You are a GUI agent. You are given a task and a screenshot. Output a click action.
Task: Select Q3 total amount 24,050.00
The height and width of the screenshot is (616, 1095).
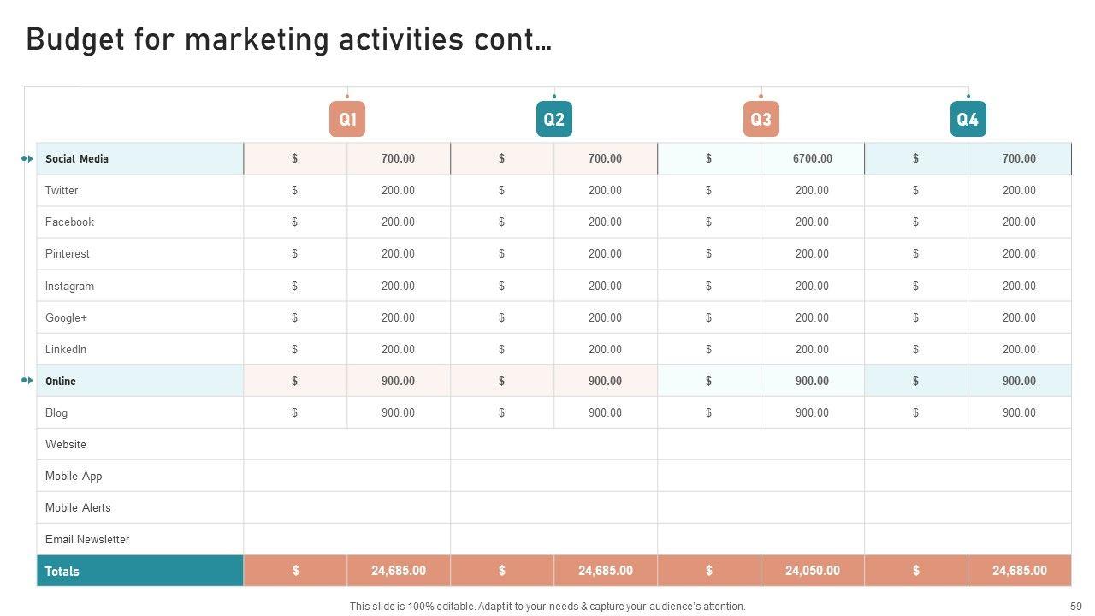(812, 571)
